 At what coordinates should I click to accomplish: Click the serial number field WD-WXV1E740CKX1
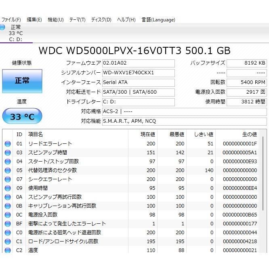tap(139, 73)
